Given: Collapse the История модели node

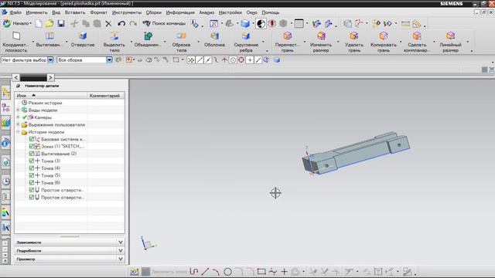Looking at the screenshot, I should (x=18, y=132).
